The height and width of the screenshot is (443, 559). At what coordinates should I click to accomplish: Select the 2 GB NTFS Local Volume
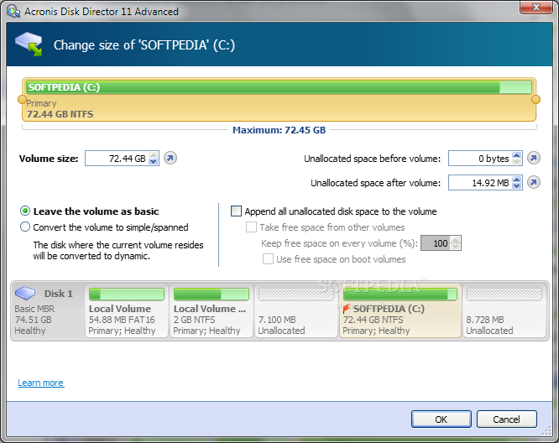point(211,310)
